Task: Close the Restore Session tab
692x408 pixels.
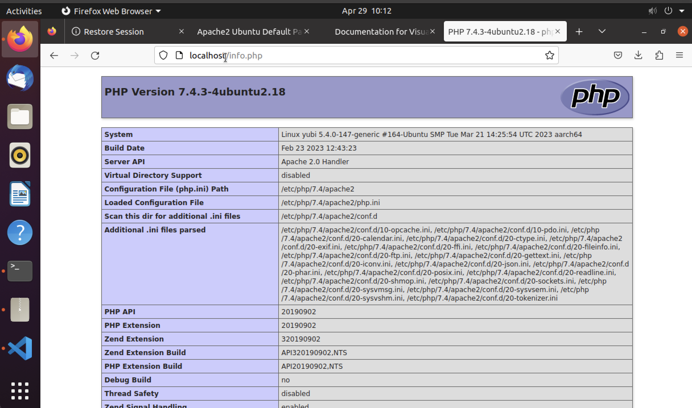Action: 181,32
